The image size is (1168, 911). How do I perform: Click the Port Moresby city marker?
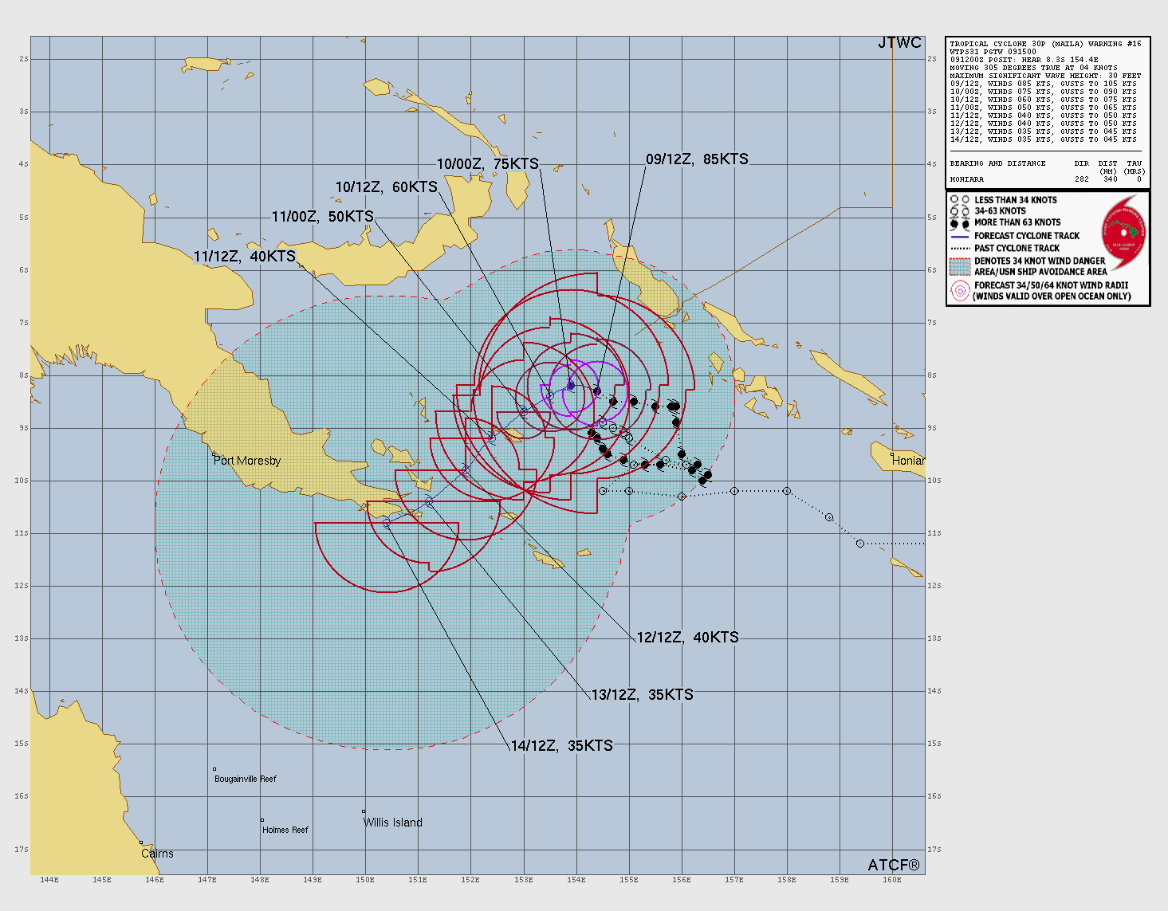pos(214,454)
